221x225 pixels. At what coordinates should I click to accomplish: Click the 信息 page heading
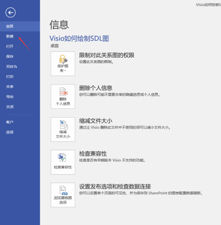(x=59, y=25)
